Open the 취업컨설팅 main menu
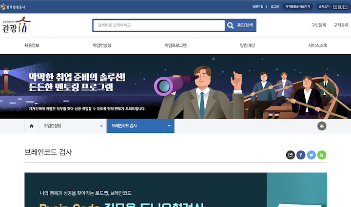Viewport: 351px width, 207px height. (102, 45)
